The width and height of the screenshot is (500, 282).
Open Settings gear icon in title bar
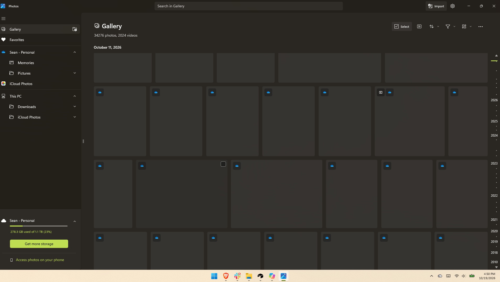[x=453, y=6]
